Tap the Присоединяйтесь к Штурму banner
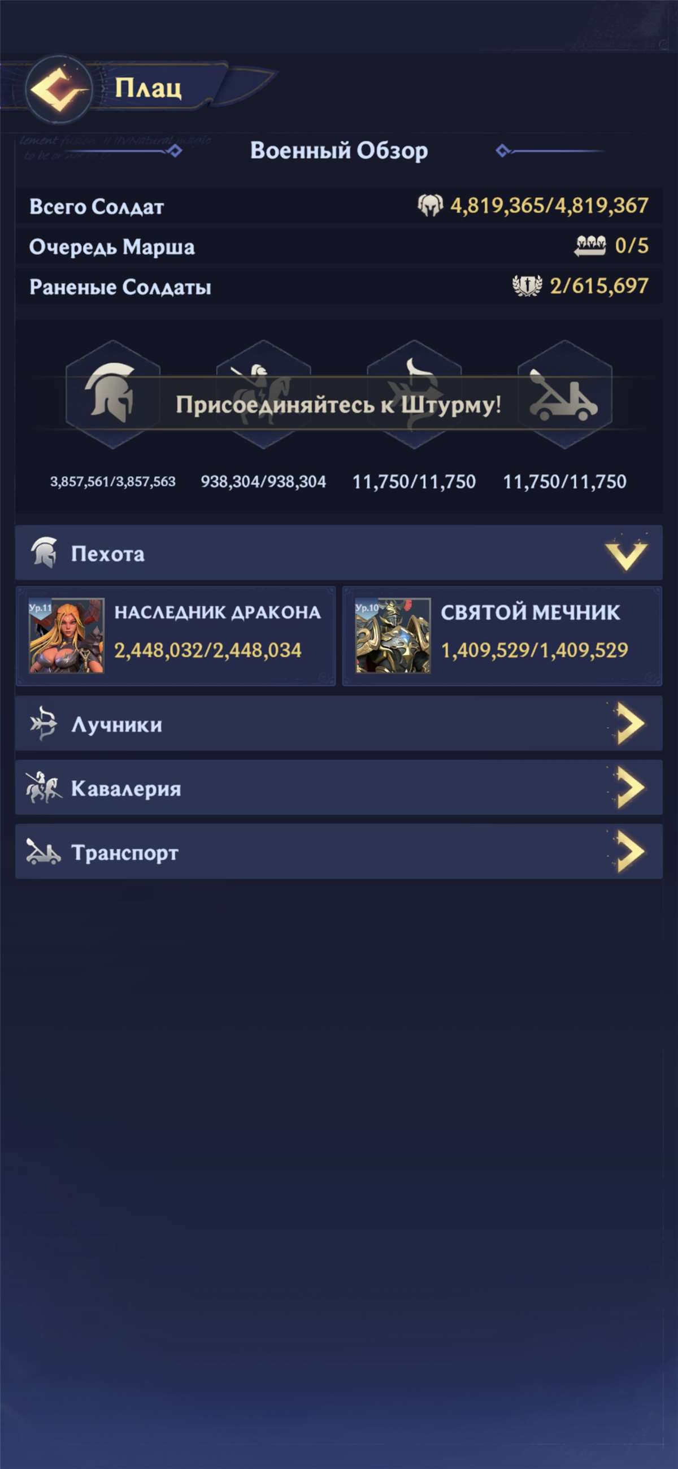The width and height of the screenshot is (678, 1469). tap(338, 404)
